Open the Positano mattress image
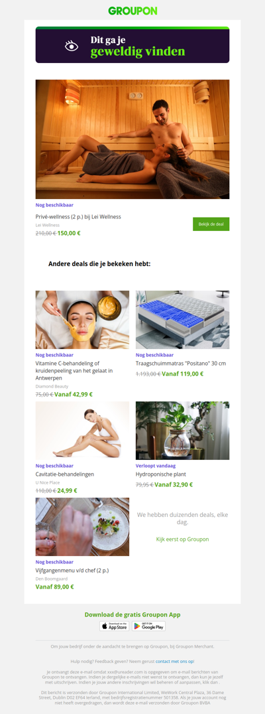 point(182,320)
